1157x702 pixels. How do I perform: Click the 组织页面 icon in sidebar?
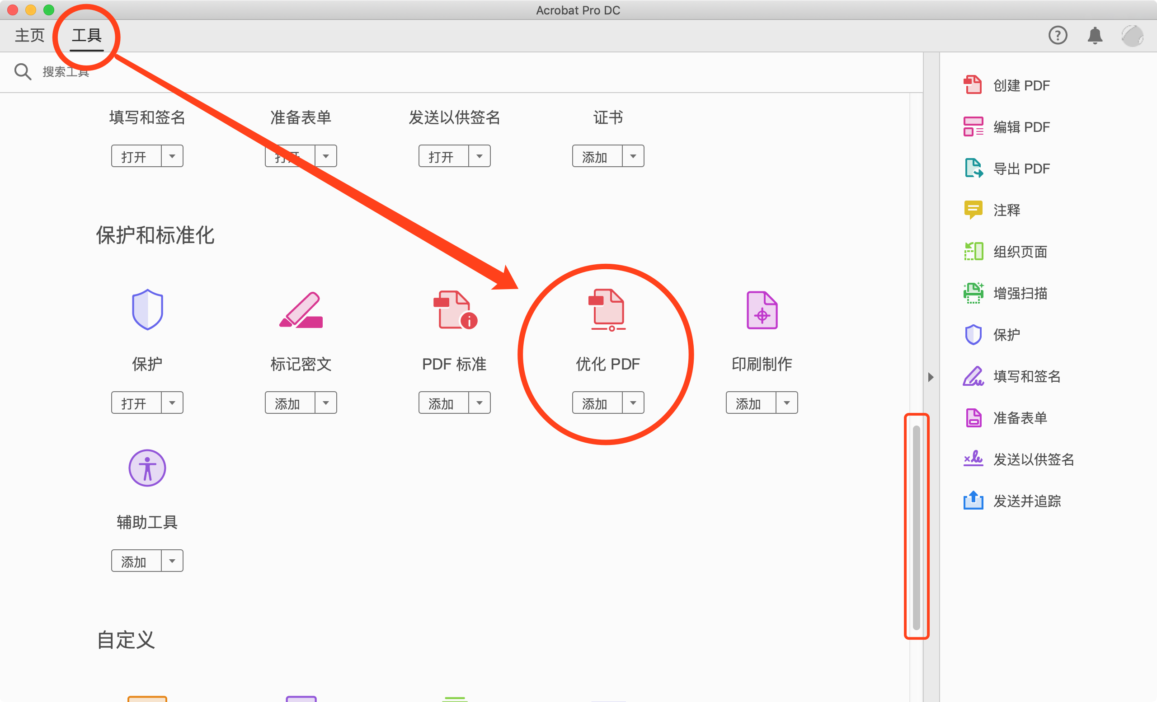pos(974,251)
